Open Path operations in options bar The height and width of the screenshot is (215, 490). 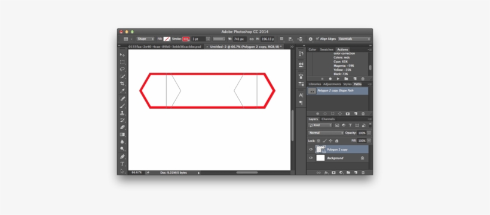281,39
